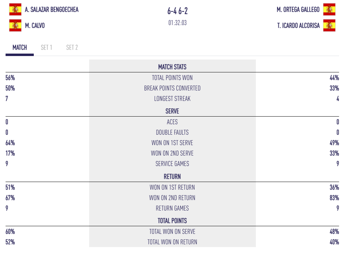Open the SET 1 stats tab

coord(46,48)
